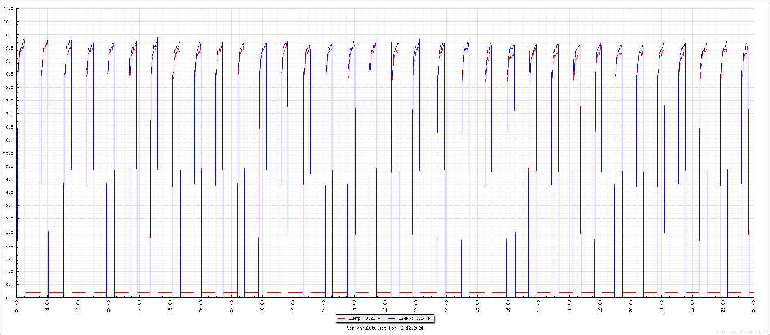The width and height of the screenshot is (770, 335).
Task: Click the 22:00 time axis label
Action: coord(693,306)
